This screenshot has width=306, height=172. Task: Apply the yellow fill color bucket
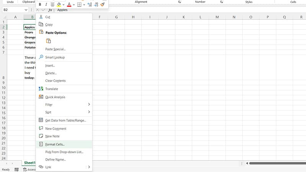[59, 5]
